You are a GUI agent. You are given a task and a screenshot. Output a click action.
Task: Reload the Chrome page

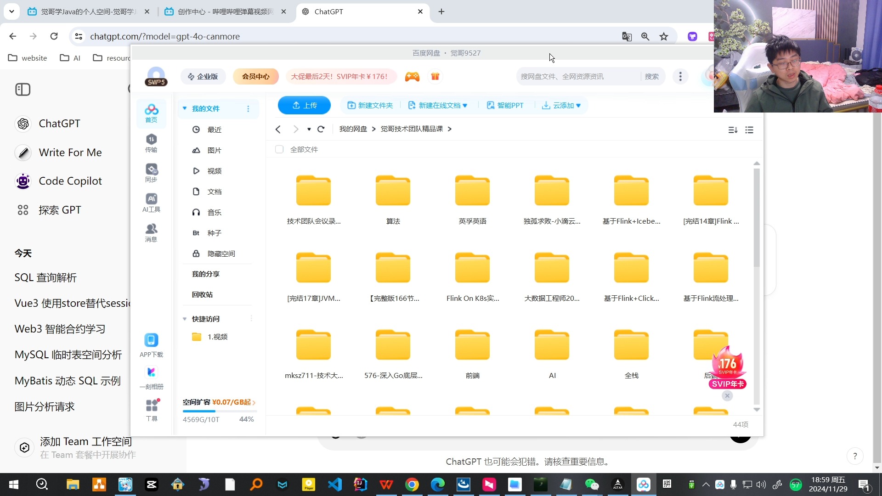pyautogui.click(x=54, y=36)
